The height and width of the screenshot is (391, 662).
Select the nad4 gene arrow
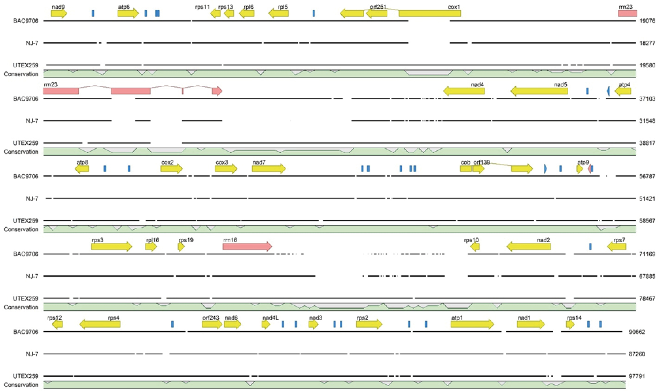tap(464, 91)
